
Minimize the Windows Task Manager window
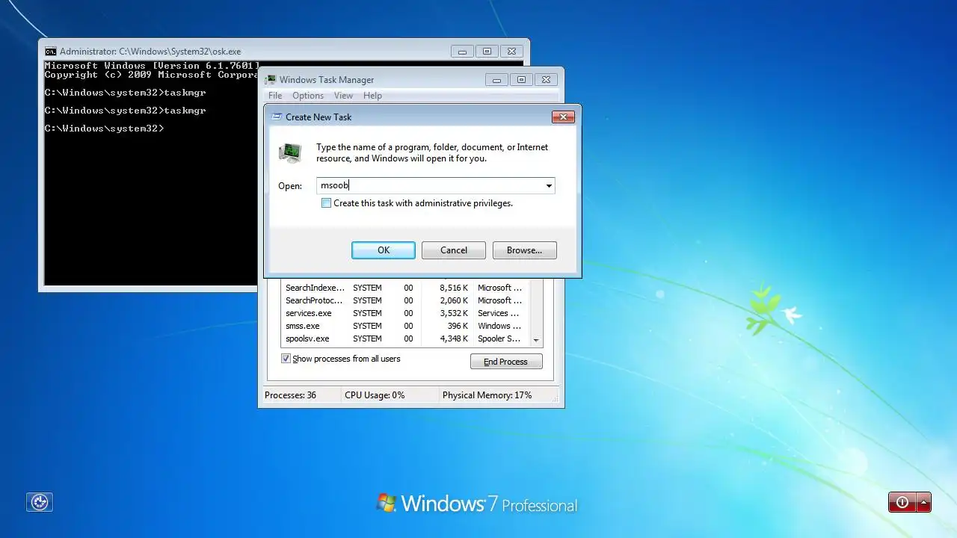496,80
